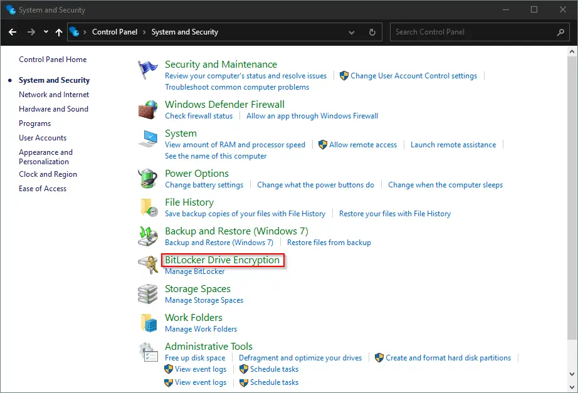The height and width of the screenshot is (393, 578).
Task: Open Manage Work Folders
Action: (201, 329)
